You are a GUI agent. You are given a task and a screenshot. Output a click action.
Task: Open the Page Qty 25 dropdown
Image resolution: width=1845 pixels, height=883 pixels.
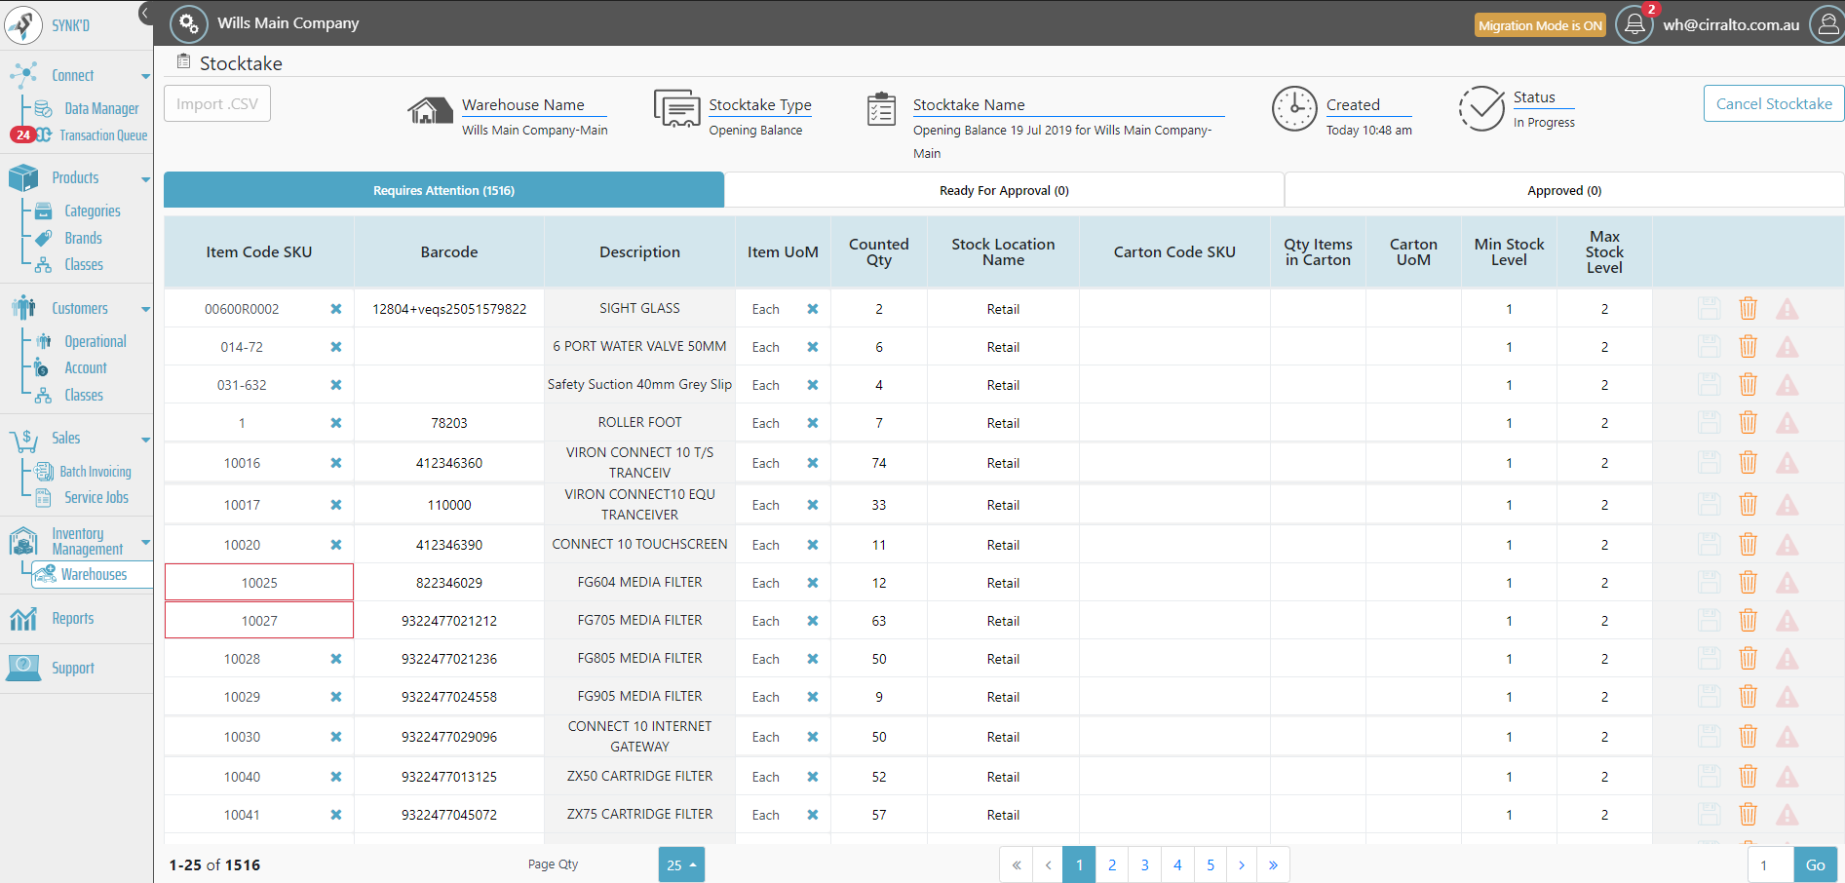pyautogui.click(x=681, y=864)
